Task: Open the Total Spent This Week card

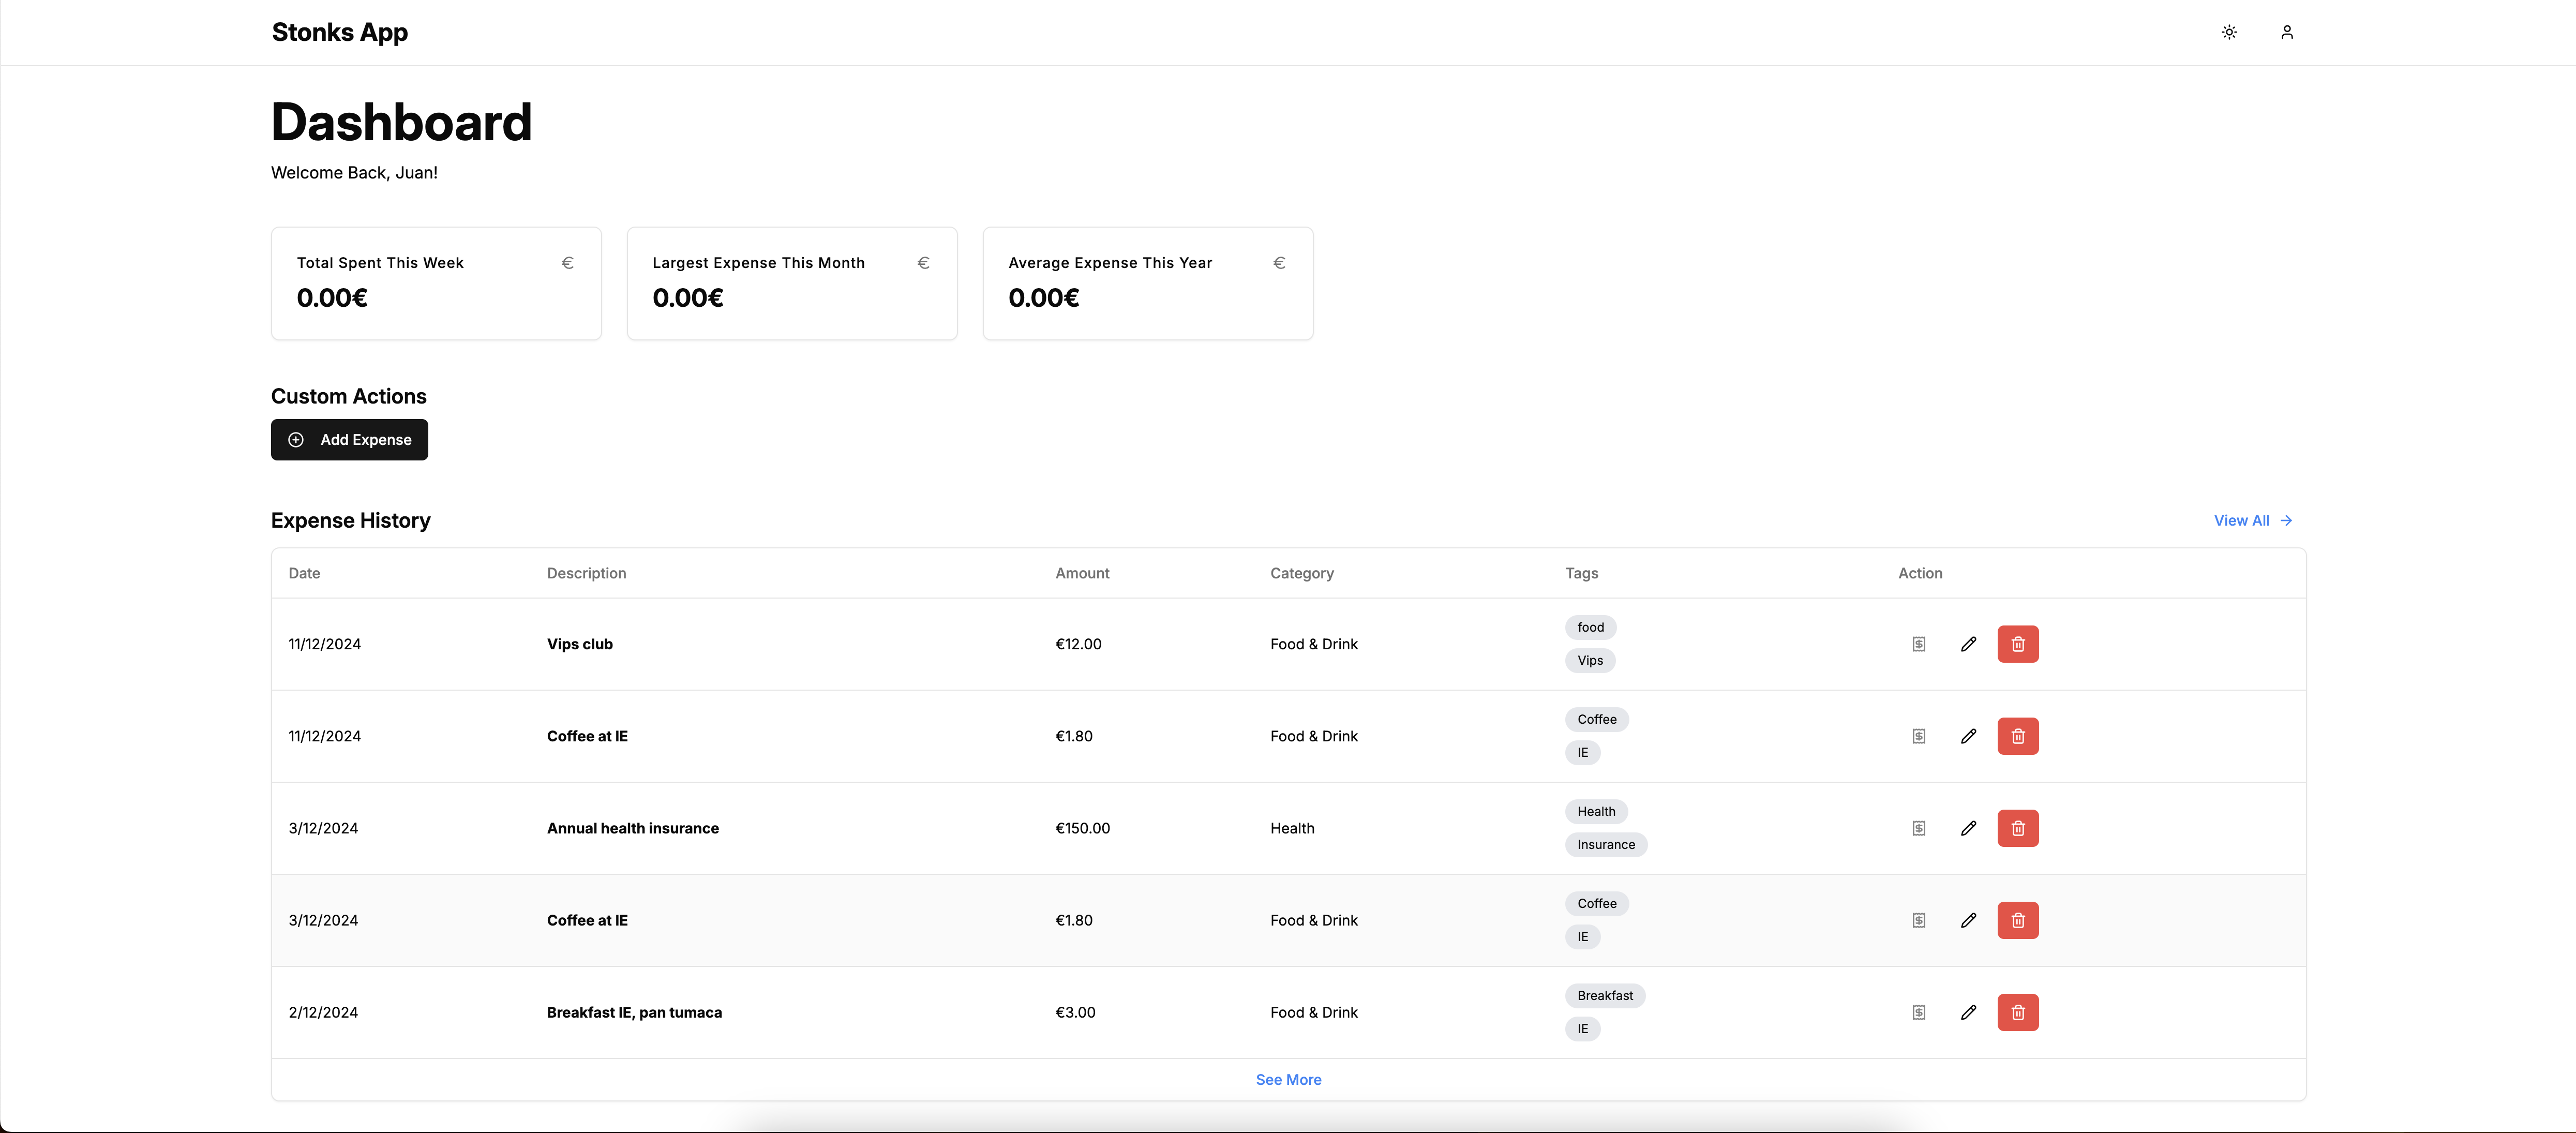Action: tap(436, 283)
